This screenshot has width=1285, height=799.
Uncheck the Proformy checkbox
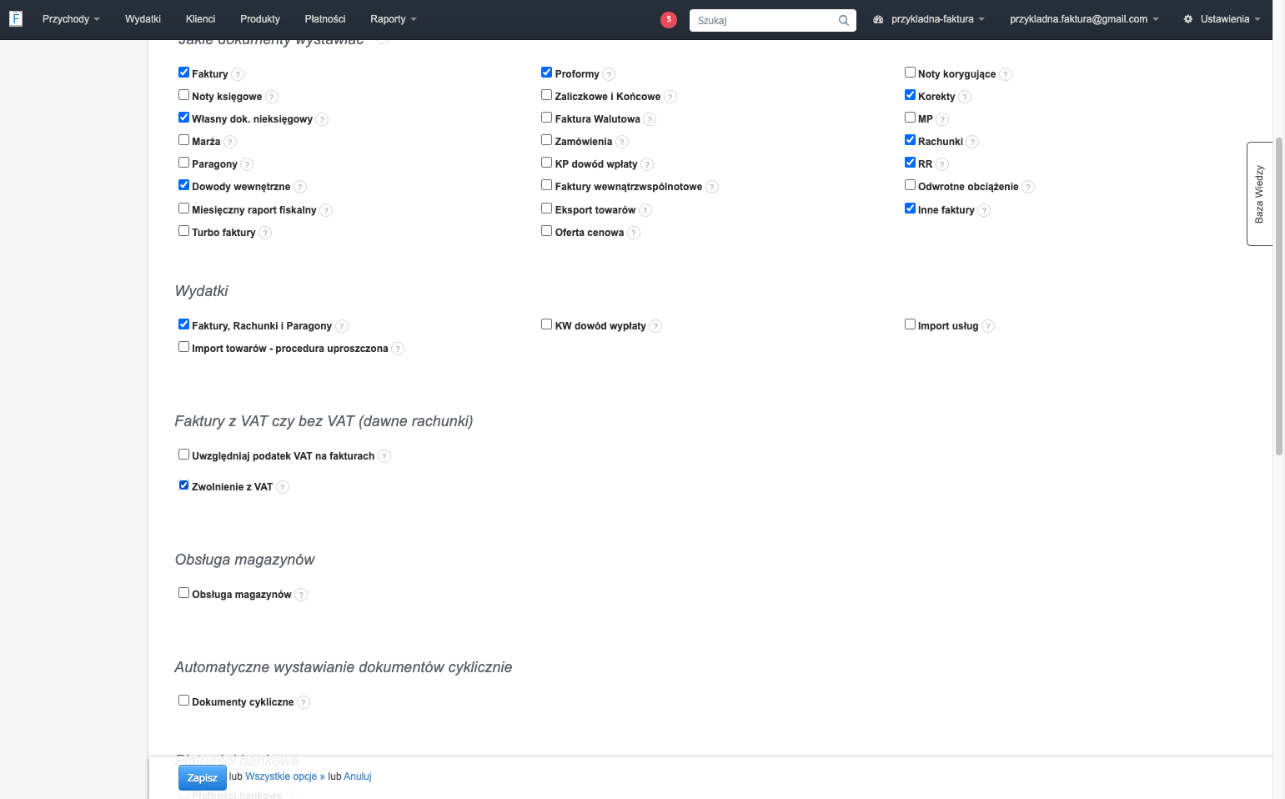(x=547, y=73)
